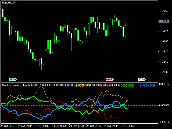
Task: Click the 09:00 time marker flag
Action: click(13, 80)
